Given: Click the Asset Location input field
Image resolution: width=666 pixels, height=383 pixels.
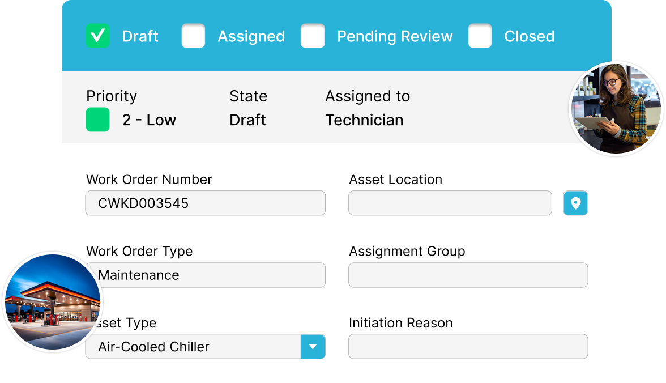Looking at the screenshot, I should [x=450, y=203].
